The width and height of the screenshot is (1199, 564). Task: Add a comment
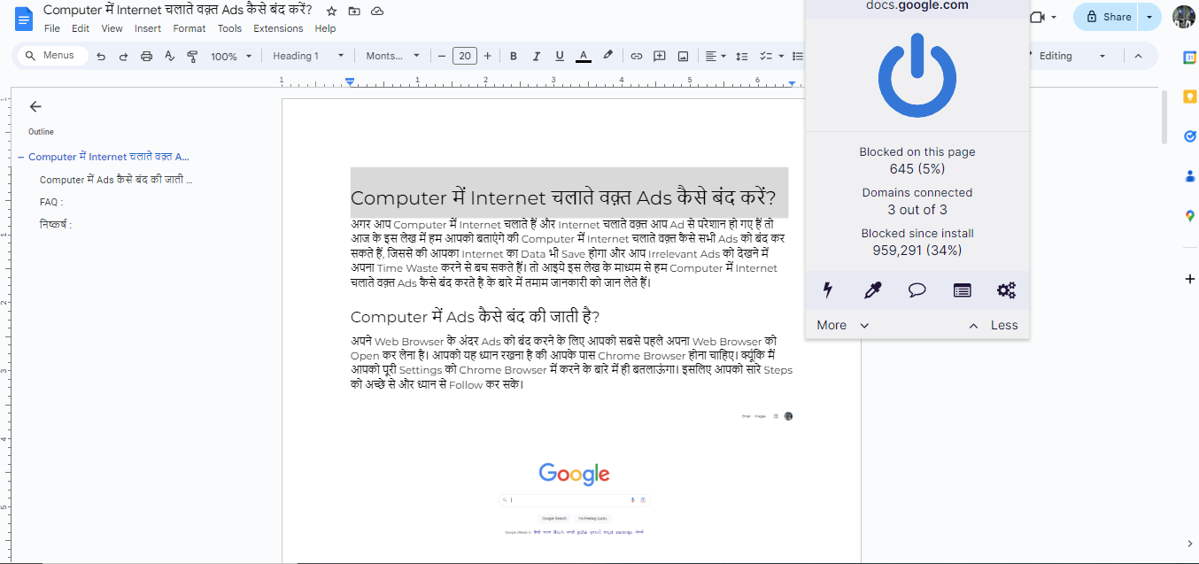(x=659, y=56)
